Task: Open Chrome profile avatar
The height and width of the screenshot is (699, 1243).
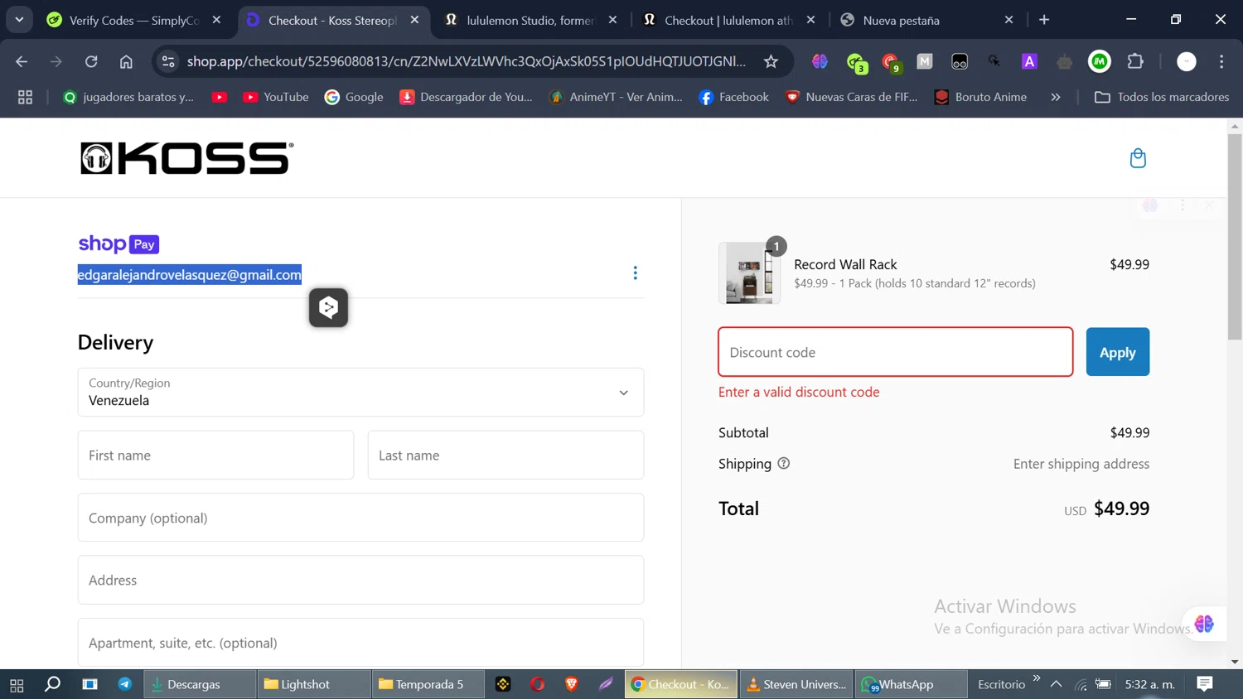Action: (x=1187, y=61)
